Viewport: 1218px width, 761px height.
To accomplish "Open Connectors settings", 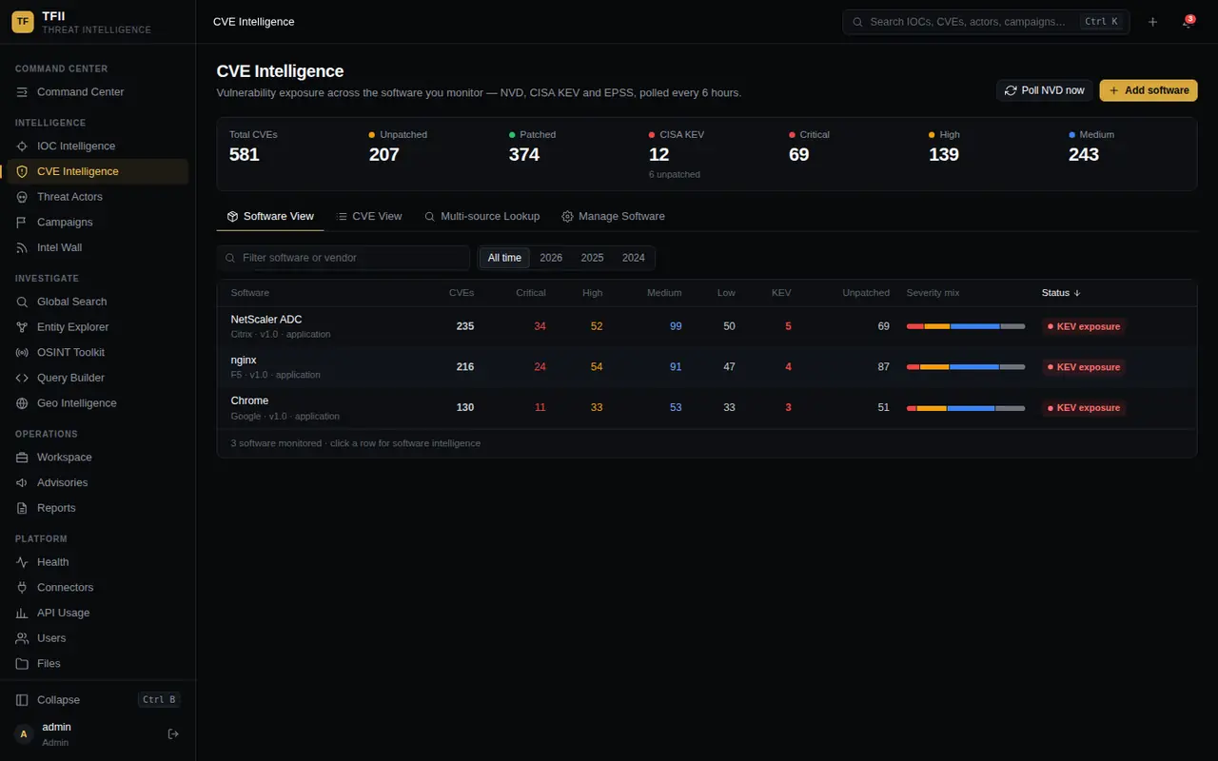I will pos(97,588).
